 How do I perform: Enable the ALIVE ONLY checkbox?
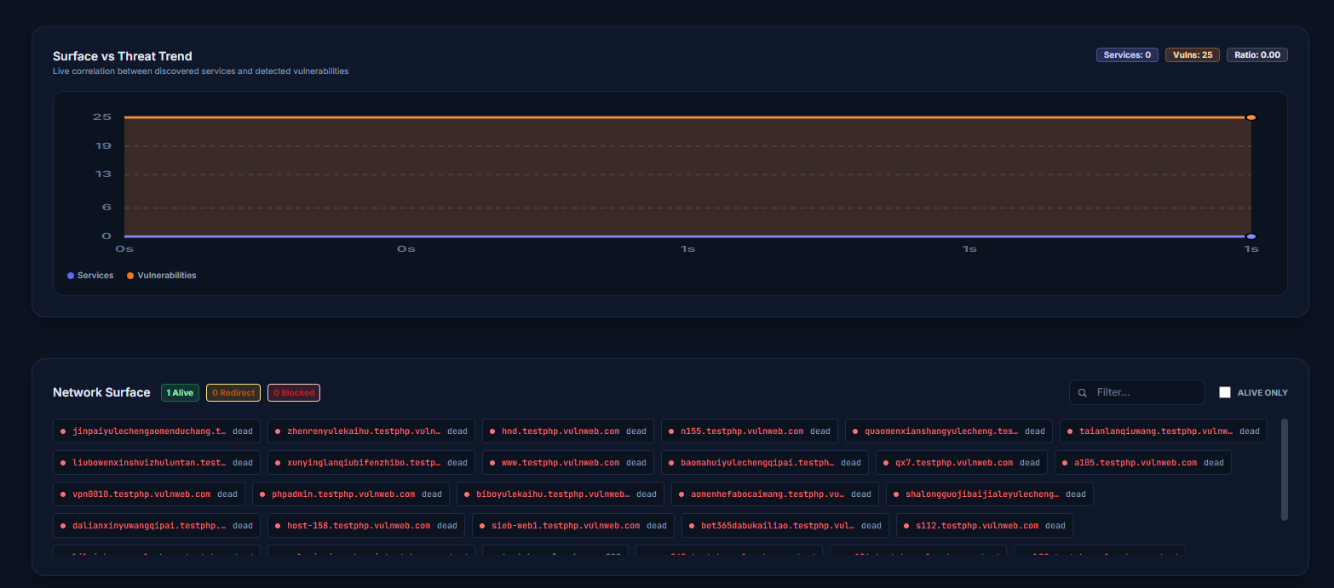click(x=1225, y=392)
